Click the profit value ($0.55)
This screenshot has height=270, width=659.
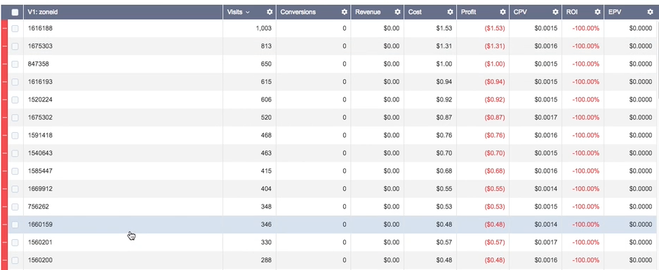495,189
